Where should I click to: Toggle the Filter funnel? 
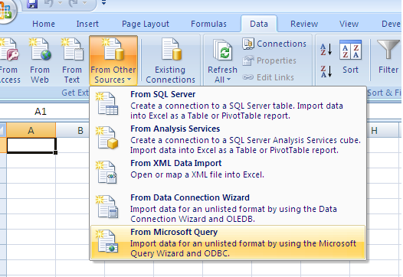(388, 57)
